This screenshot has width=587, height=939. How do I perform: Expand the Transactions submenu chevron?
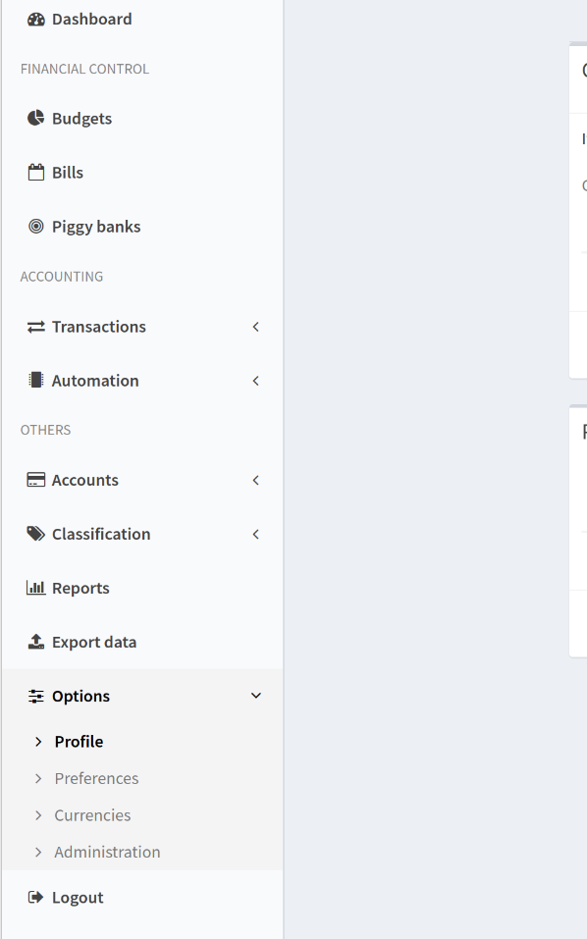(256, 327)
